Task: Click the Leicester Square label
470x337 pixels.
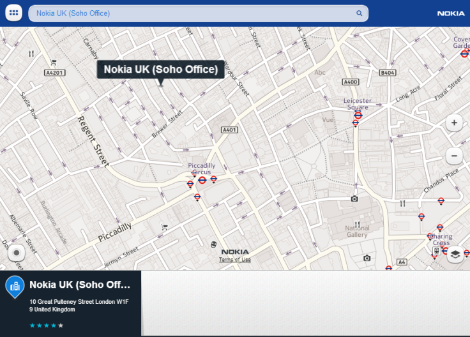Action: [x=358, y=104]
